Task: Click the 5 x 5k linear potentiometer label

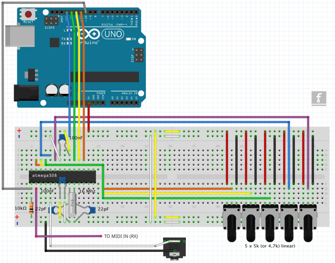Action: point(270,246)
